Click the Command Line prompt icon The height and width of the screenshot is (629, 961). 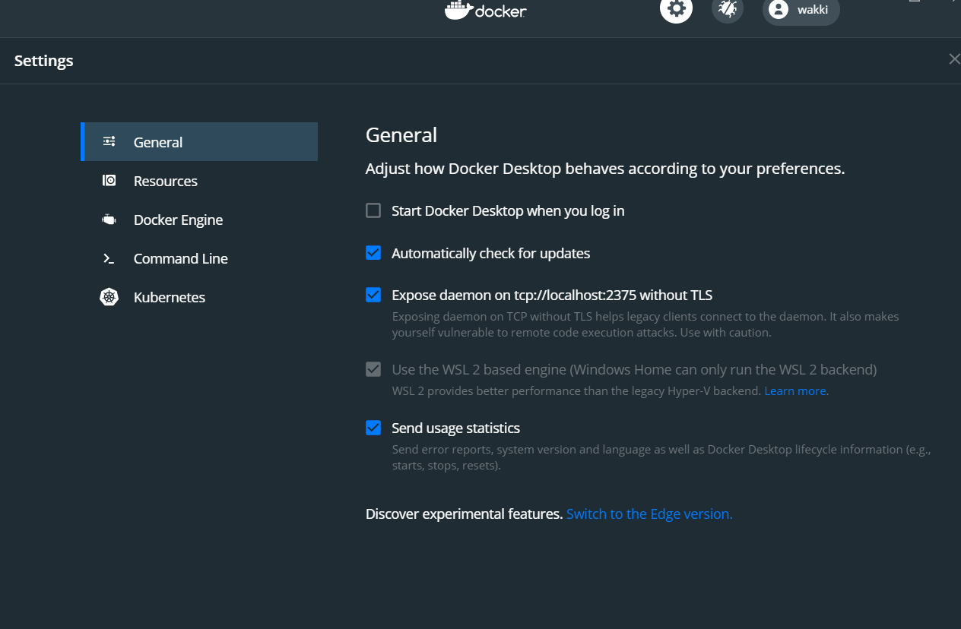pos(109,259)
